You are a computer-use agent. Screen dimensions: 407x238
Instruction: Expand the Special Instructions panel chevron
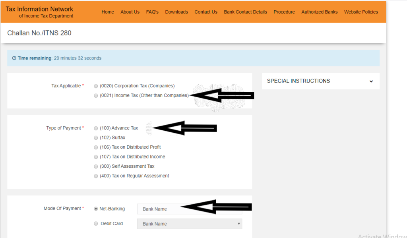pos(371,81)
